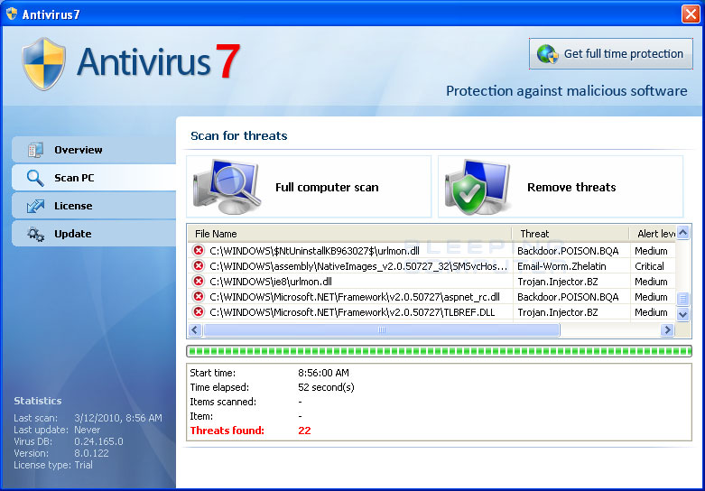Click the horizontal scrollbar thumb

click(x=382, y=330)
